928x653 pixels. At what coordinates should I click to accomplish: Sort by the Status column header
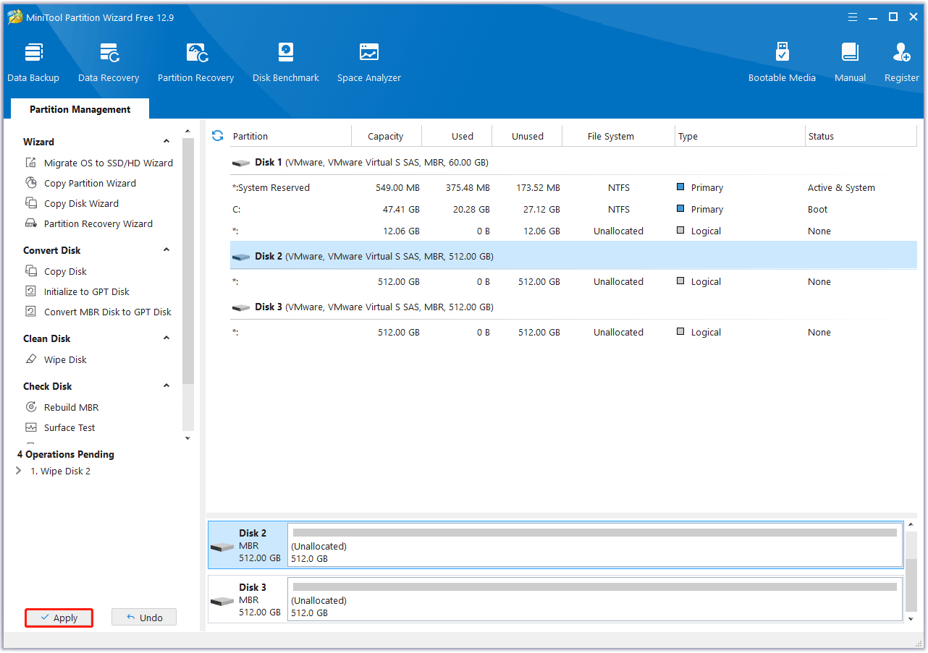[x=861, y=136]
